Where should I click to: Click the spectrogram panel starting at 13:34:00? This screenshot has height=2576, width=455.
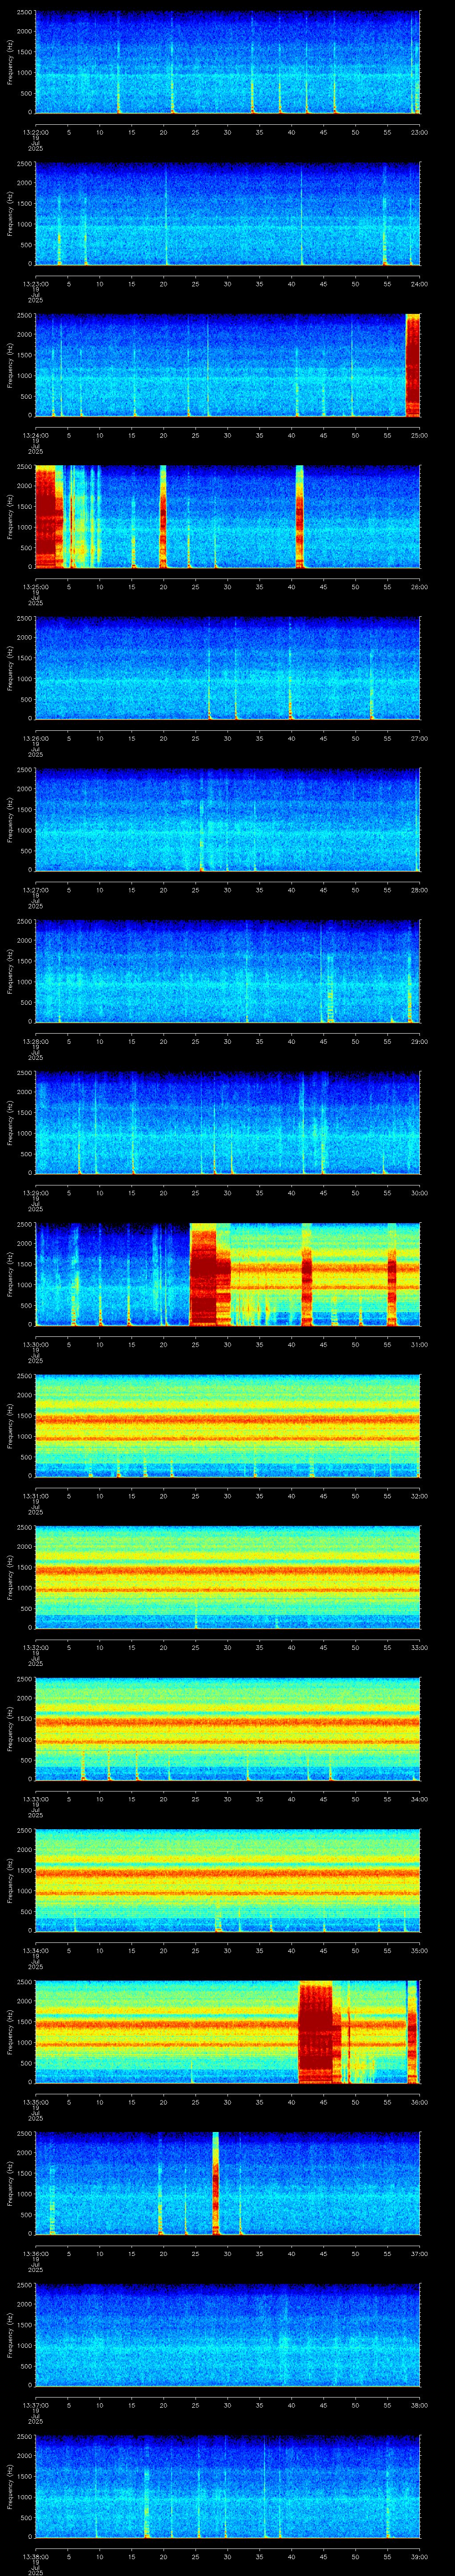(x=227, y=1881)
